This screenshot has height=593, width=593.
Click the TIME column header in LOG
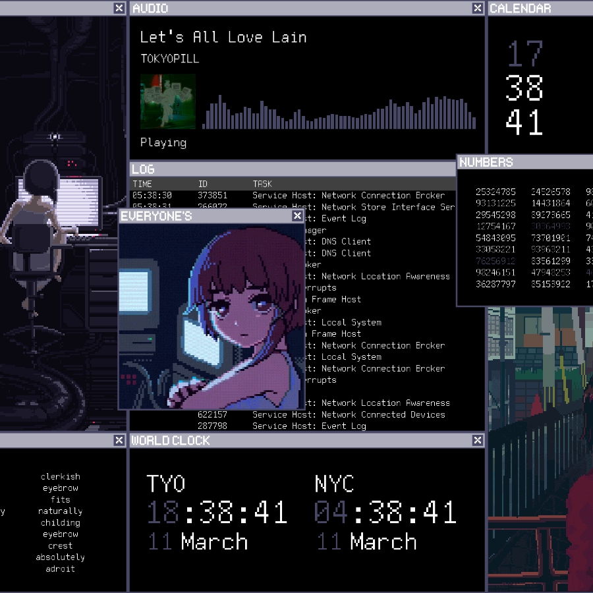142,184
